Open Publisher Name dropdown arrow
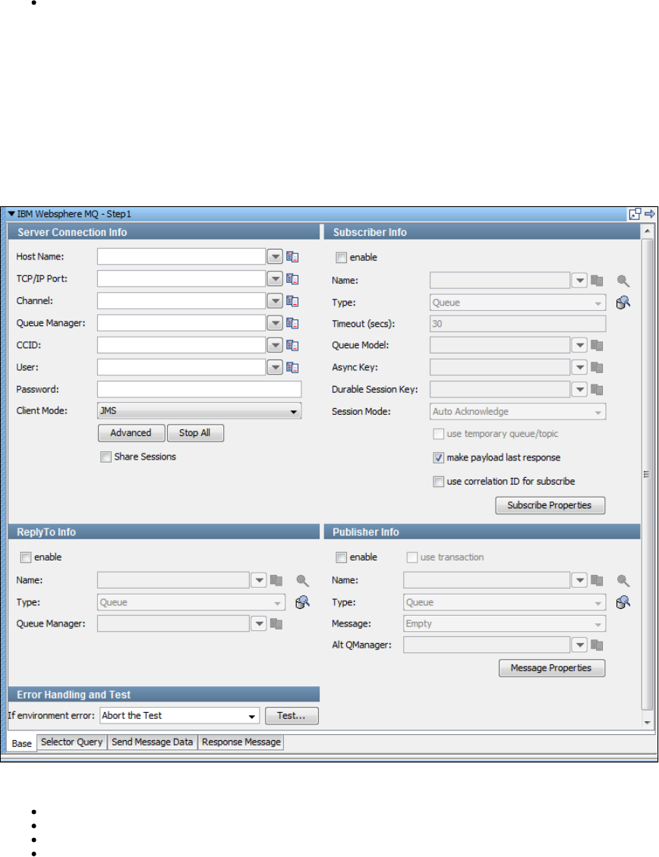659x857 pixels. [579, 580]
